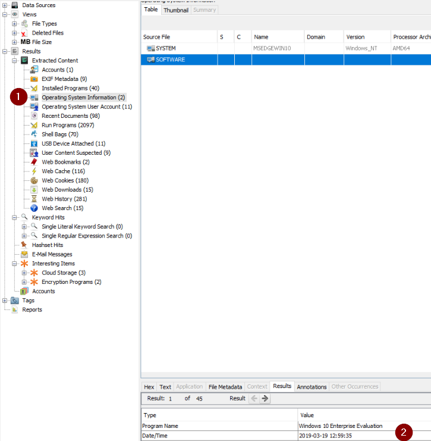Click the Web Search icon
431x441 pixels.
pos(34,208)
